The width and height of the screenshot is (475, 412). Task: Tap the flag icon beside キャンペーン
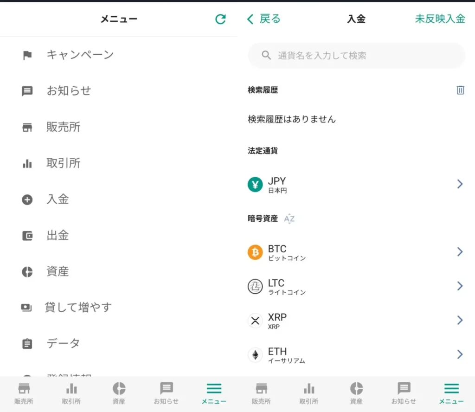click(x=27, y=55)
